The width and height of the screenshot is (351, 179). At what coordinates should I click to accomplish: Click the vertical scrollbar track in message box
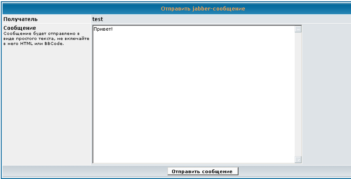298,94
